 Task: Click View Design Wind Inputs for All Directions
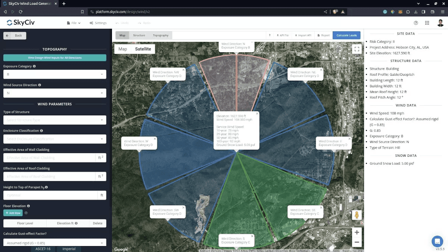(55, 57)
